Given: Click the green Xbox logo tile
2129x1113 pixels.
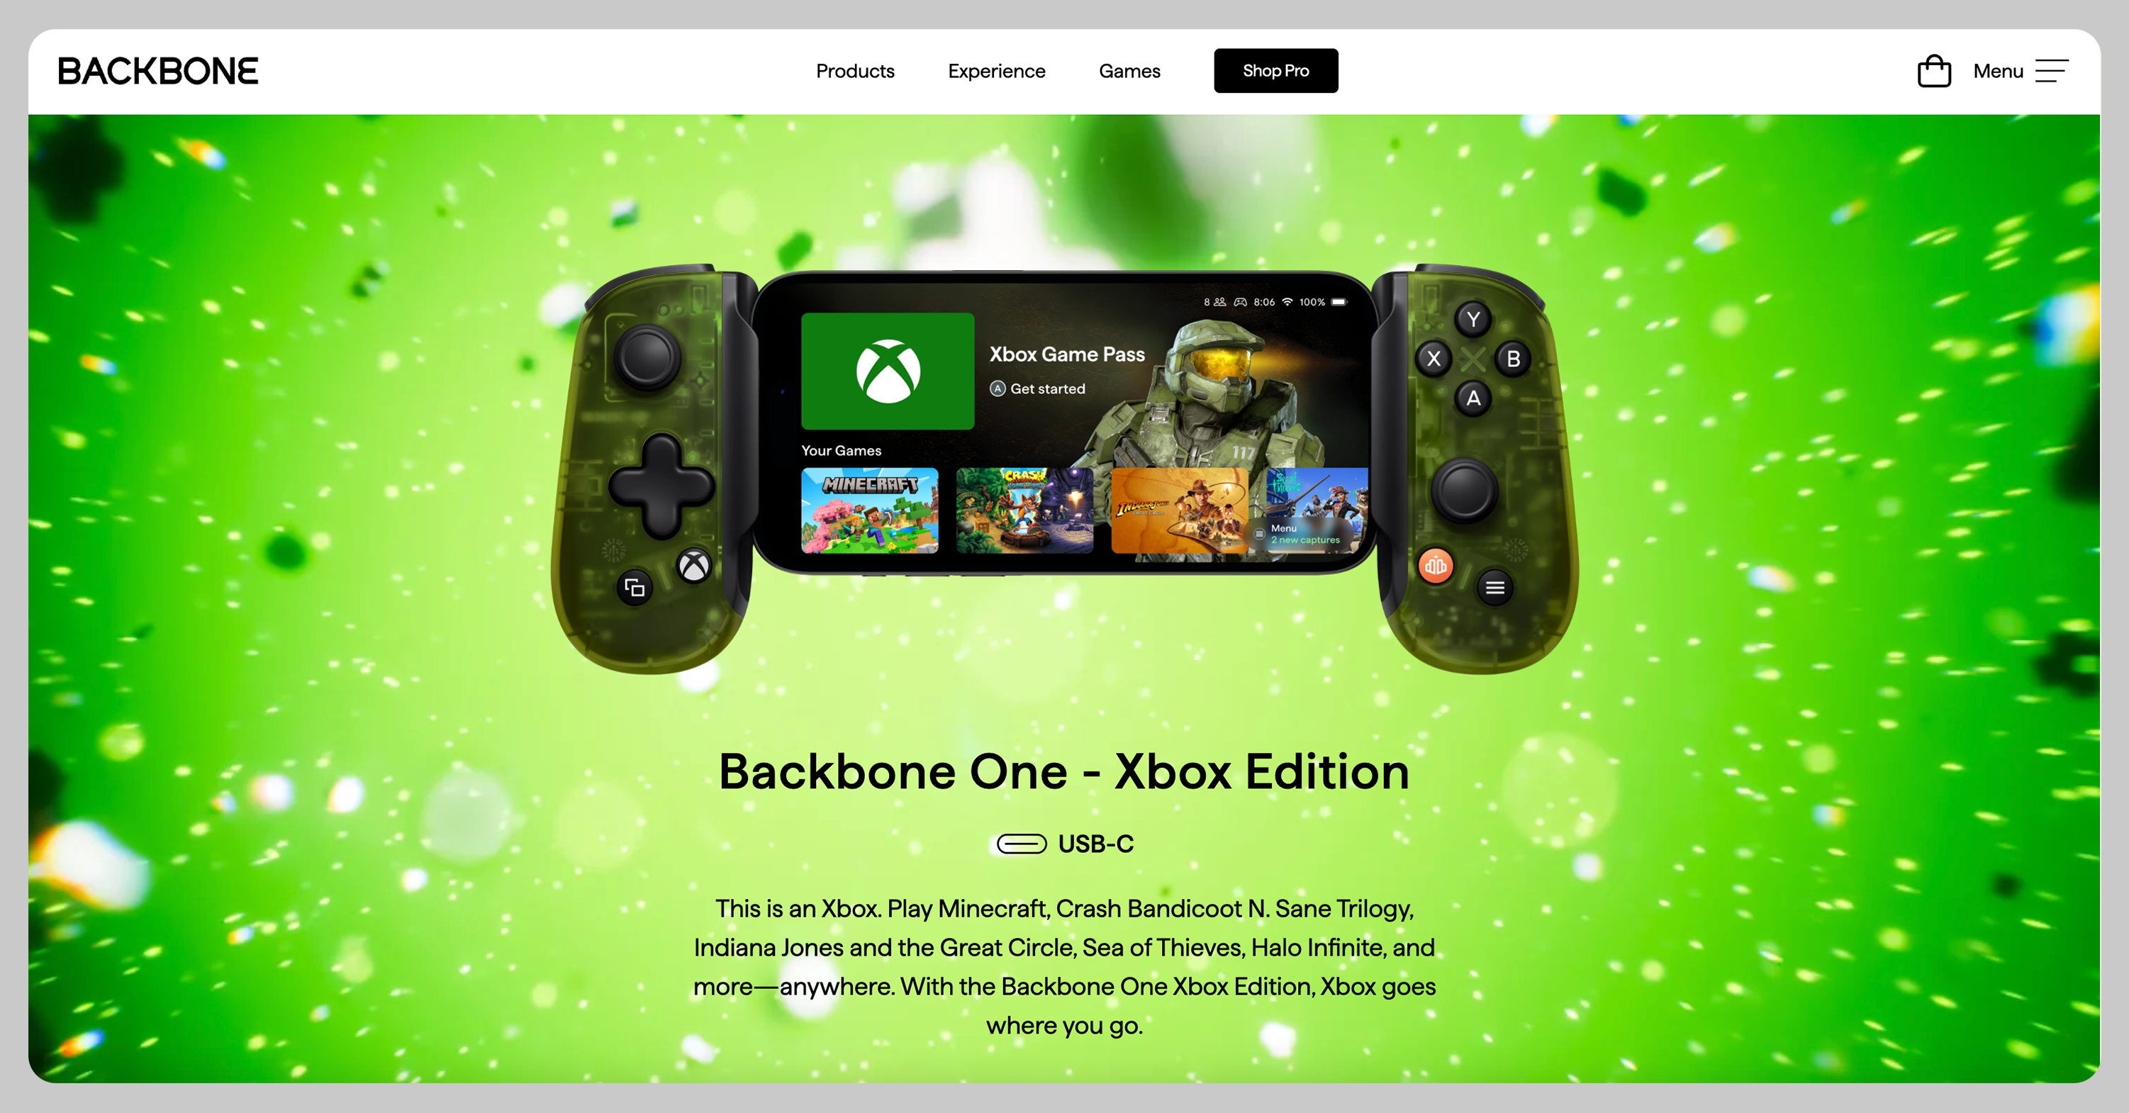Looking at the screenshot, I should tap(888, 371).
